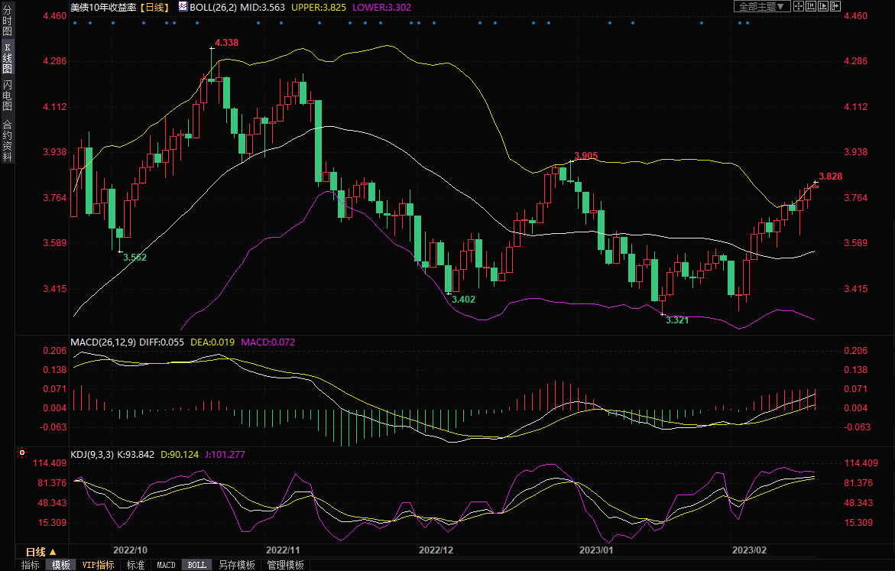
Task: Switch to the 指标 bottom tab
Action: pos(31,565)
